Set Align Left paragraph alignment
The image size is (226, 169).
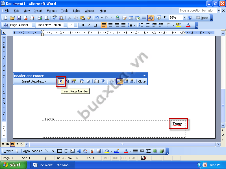point(104,25)
